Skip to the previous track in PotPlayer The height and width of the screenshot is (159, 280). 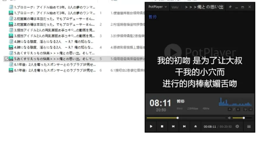click(x=173, y=127)
